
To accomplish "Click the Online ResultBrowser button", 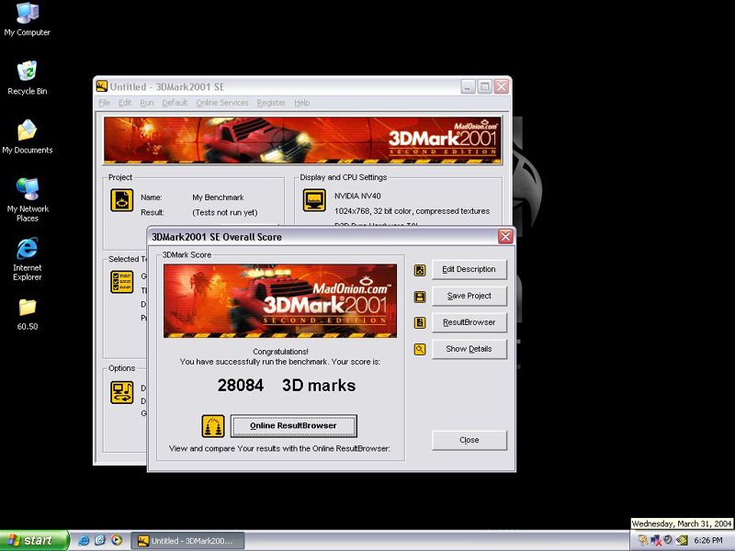I will [293, 426].
